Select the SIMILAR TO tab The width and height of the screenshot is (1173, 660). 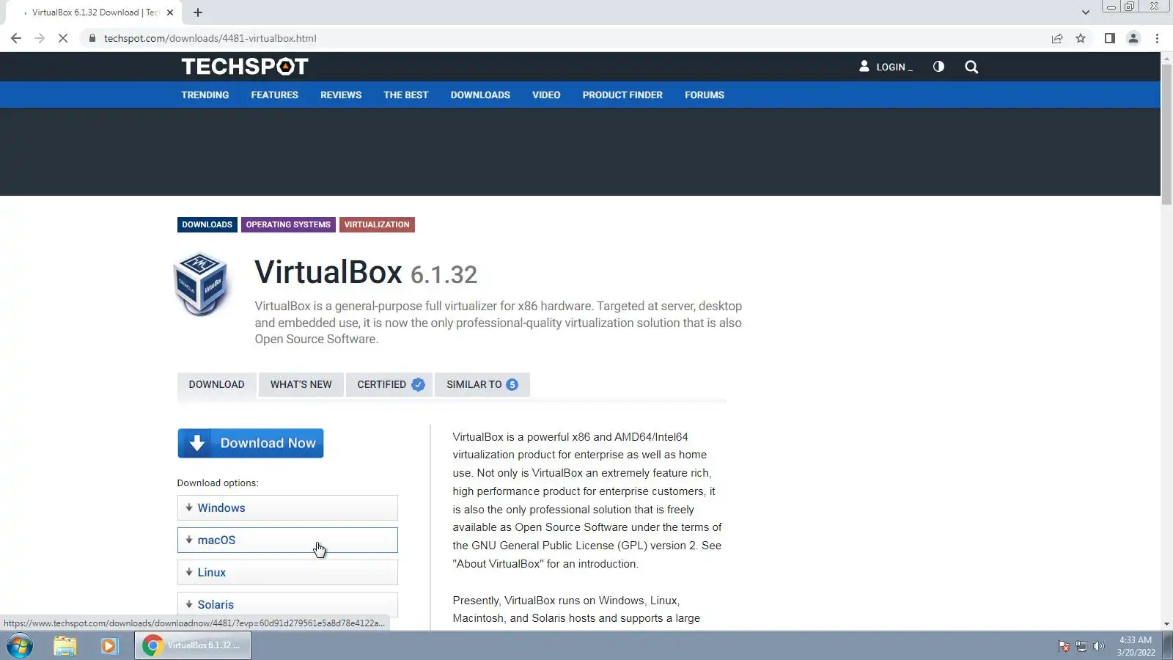click(x=482, y=384)
